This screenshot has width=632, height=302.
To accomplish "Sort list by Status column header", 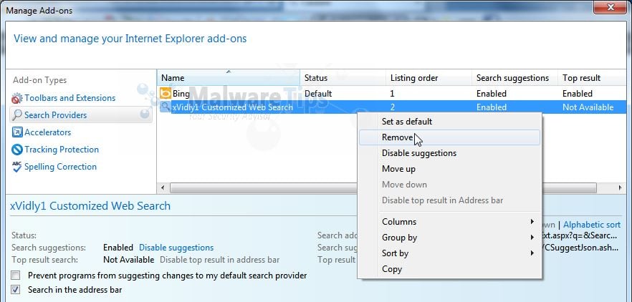I will click(x=343, y=78).
